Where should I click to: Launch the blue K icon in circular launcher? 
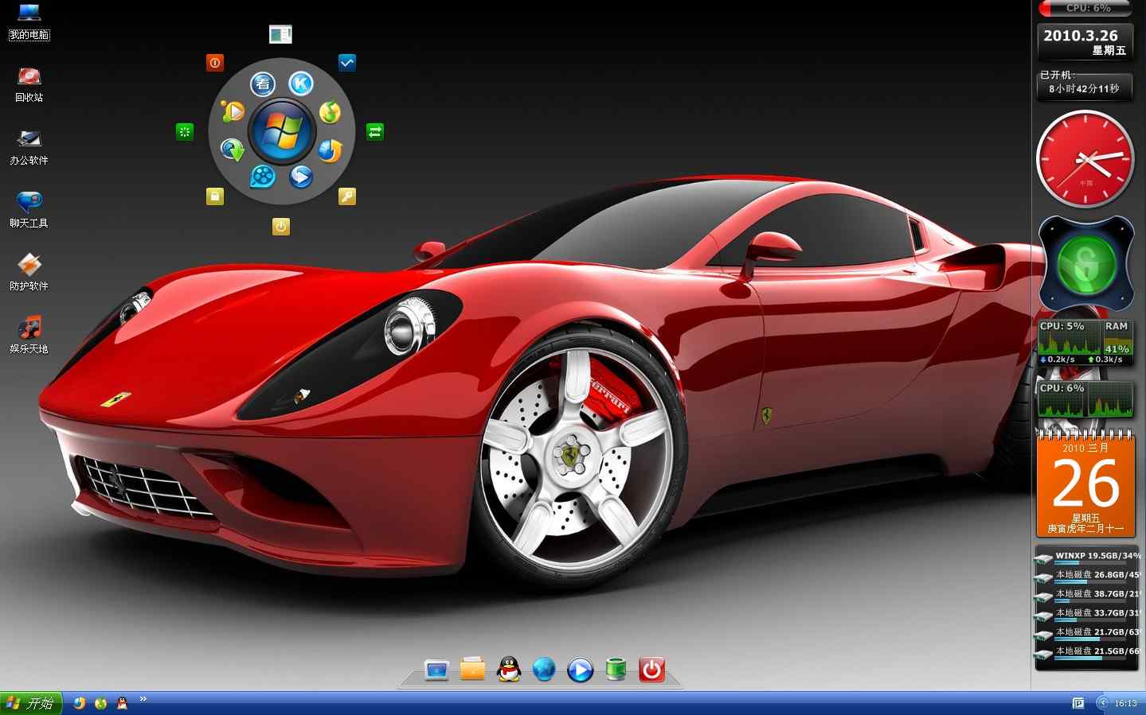tap(300, 84)
